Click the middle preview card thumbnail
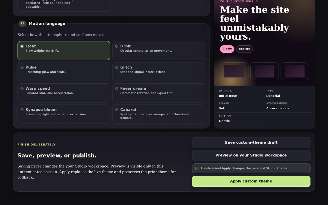This screenshot has width=328, height=205. pyautogui.click(x=265, y=71)
